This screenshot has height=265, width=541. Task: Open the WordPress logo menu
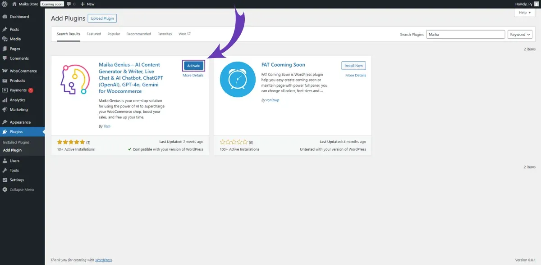point(5,4)
